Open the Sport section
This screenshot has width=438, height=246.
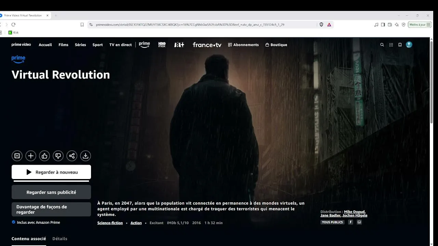[x=98, y=45]
